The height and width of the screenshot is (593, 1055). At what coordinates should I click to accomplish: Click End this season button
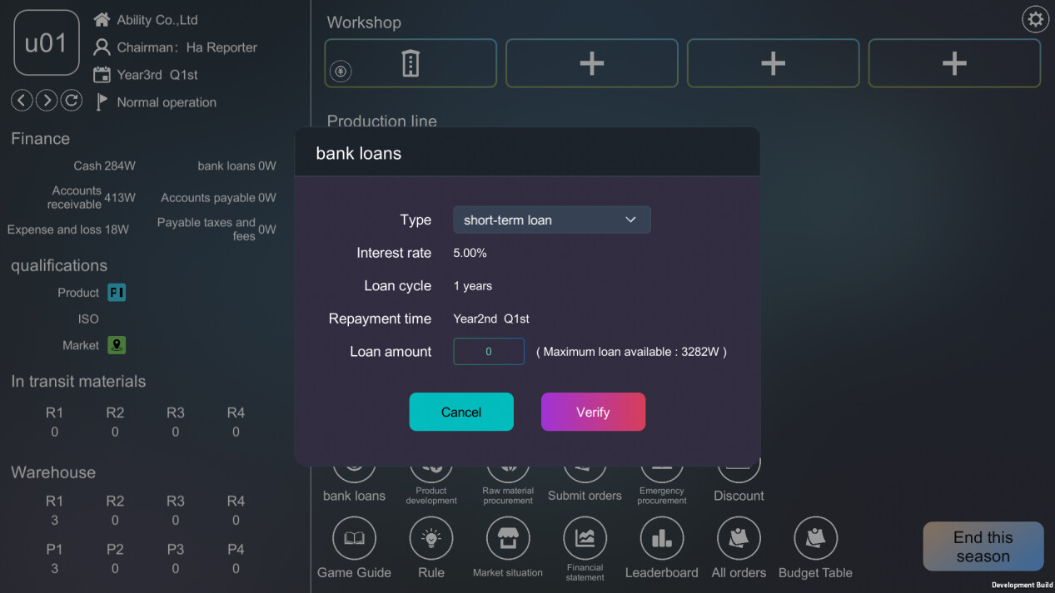[x=983, y=546]
